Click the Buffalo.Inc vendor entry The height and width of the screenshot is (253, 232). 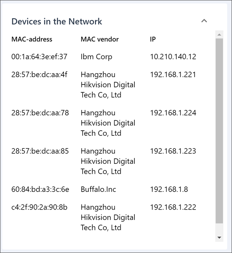[98, 190]
